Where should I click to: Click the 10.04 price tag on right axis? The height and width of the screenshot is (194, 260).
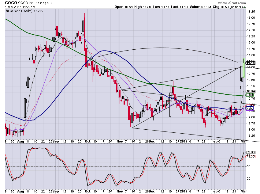click(x=251, y=91)
